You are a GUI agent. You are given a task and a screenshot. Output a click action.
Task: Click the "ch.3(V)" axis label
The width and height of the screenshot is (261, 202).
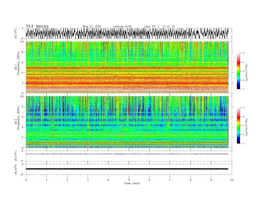coord(16,156)
